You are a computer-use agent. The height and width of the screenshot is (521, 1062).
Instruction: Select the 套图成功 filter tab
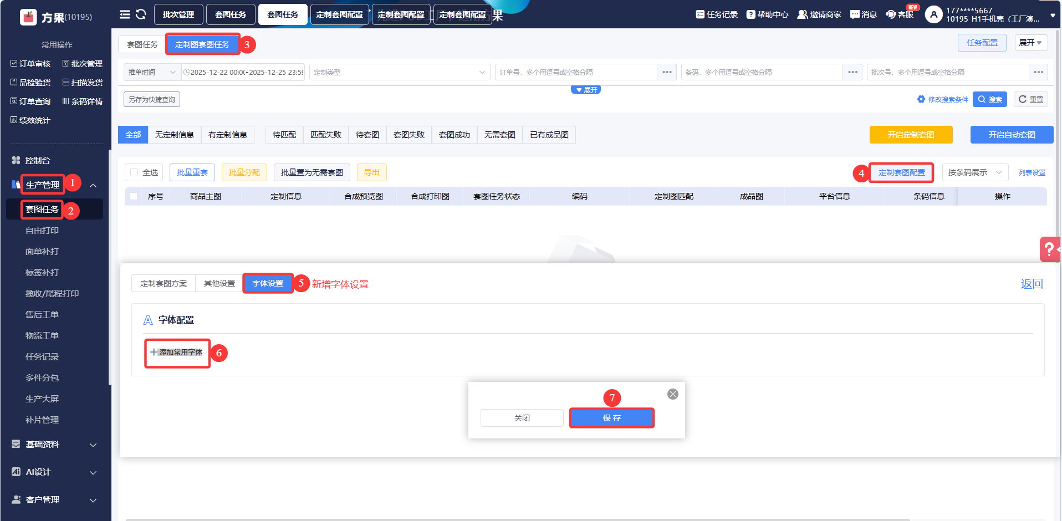[x=455, y=135]
